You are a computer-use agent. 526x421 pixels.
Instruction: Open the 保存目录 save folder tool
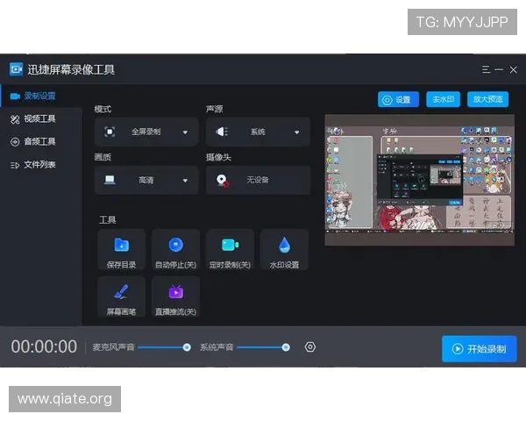[x=122, y=250]
